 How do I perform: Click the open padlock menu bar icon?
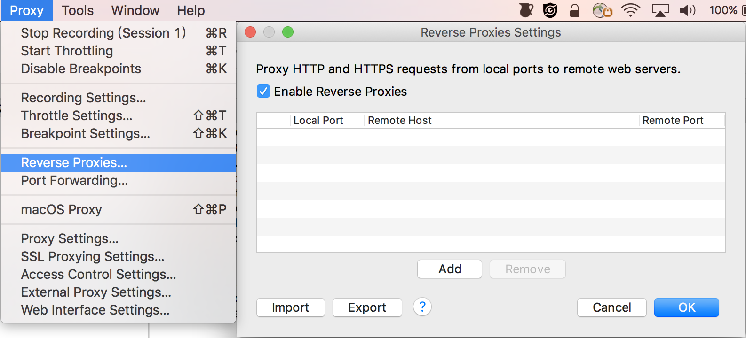(x=574, y=10)
